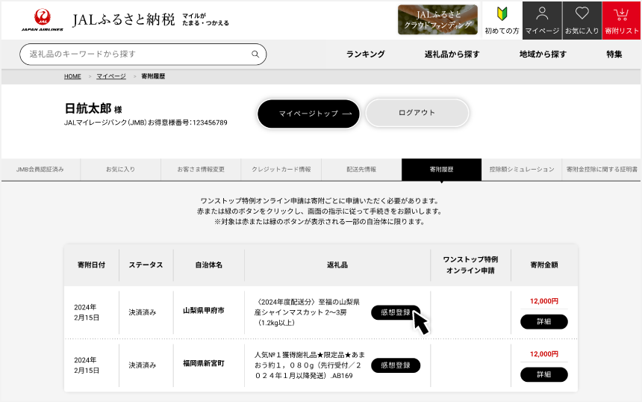Screen dimensions: 642x402
Task: Switch to the クレジットカード情報 tab
Action: click(281, 170)
